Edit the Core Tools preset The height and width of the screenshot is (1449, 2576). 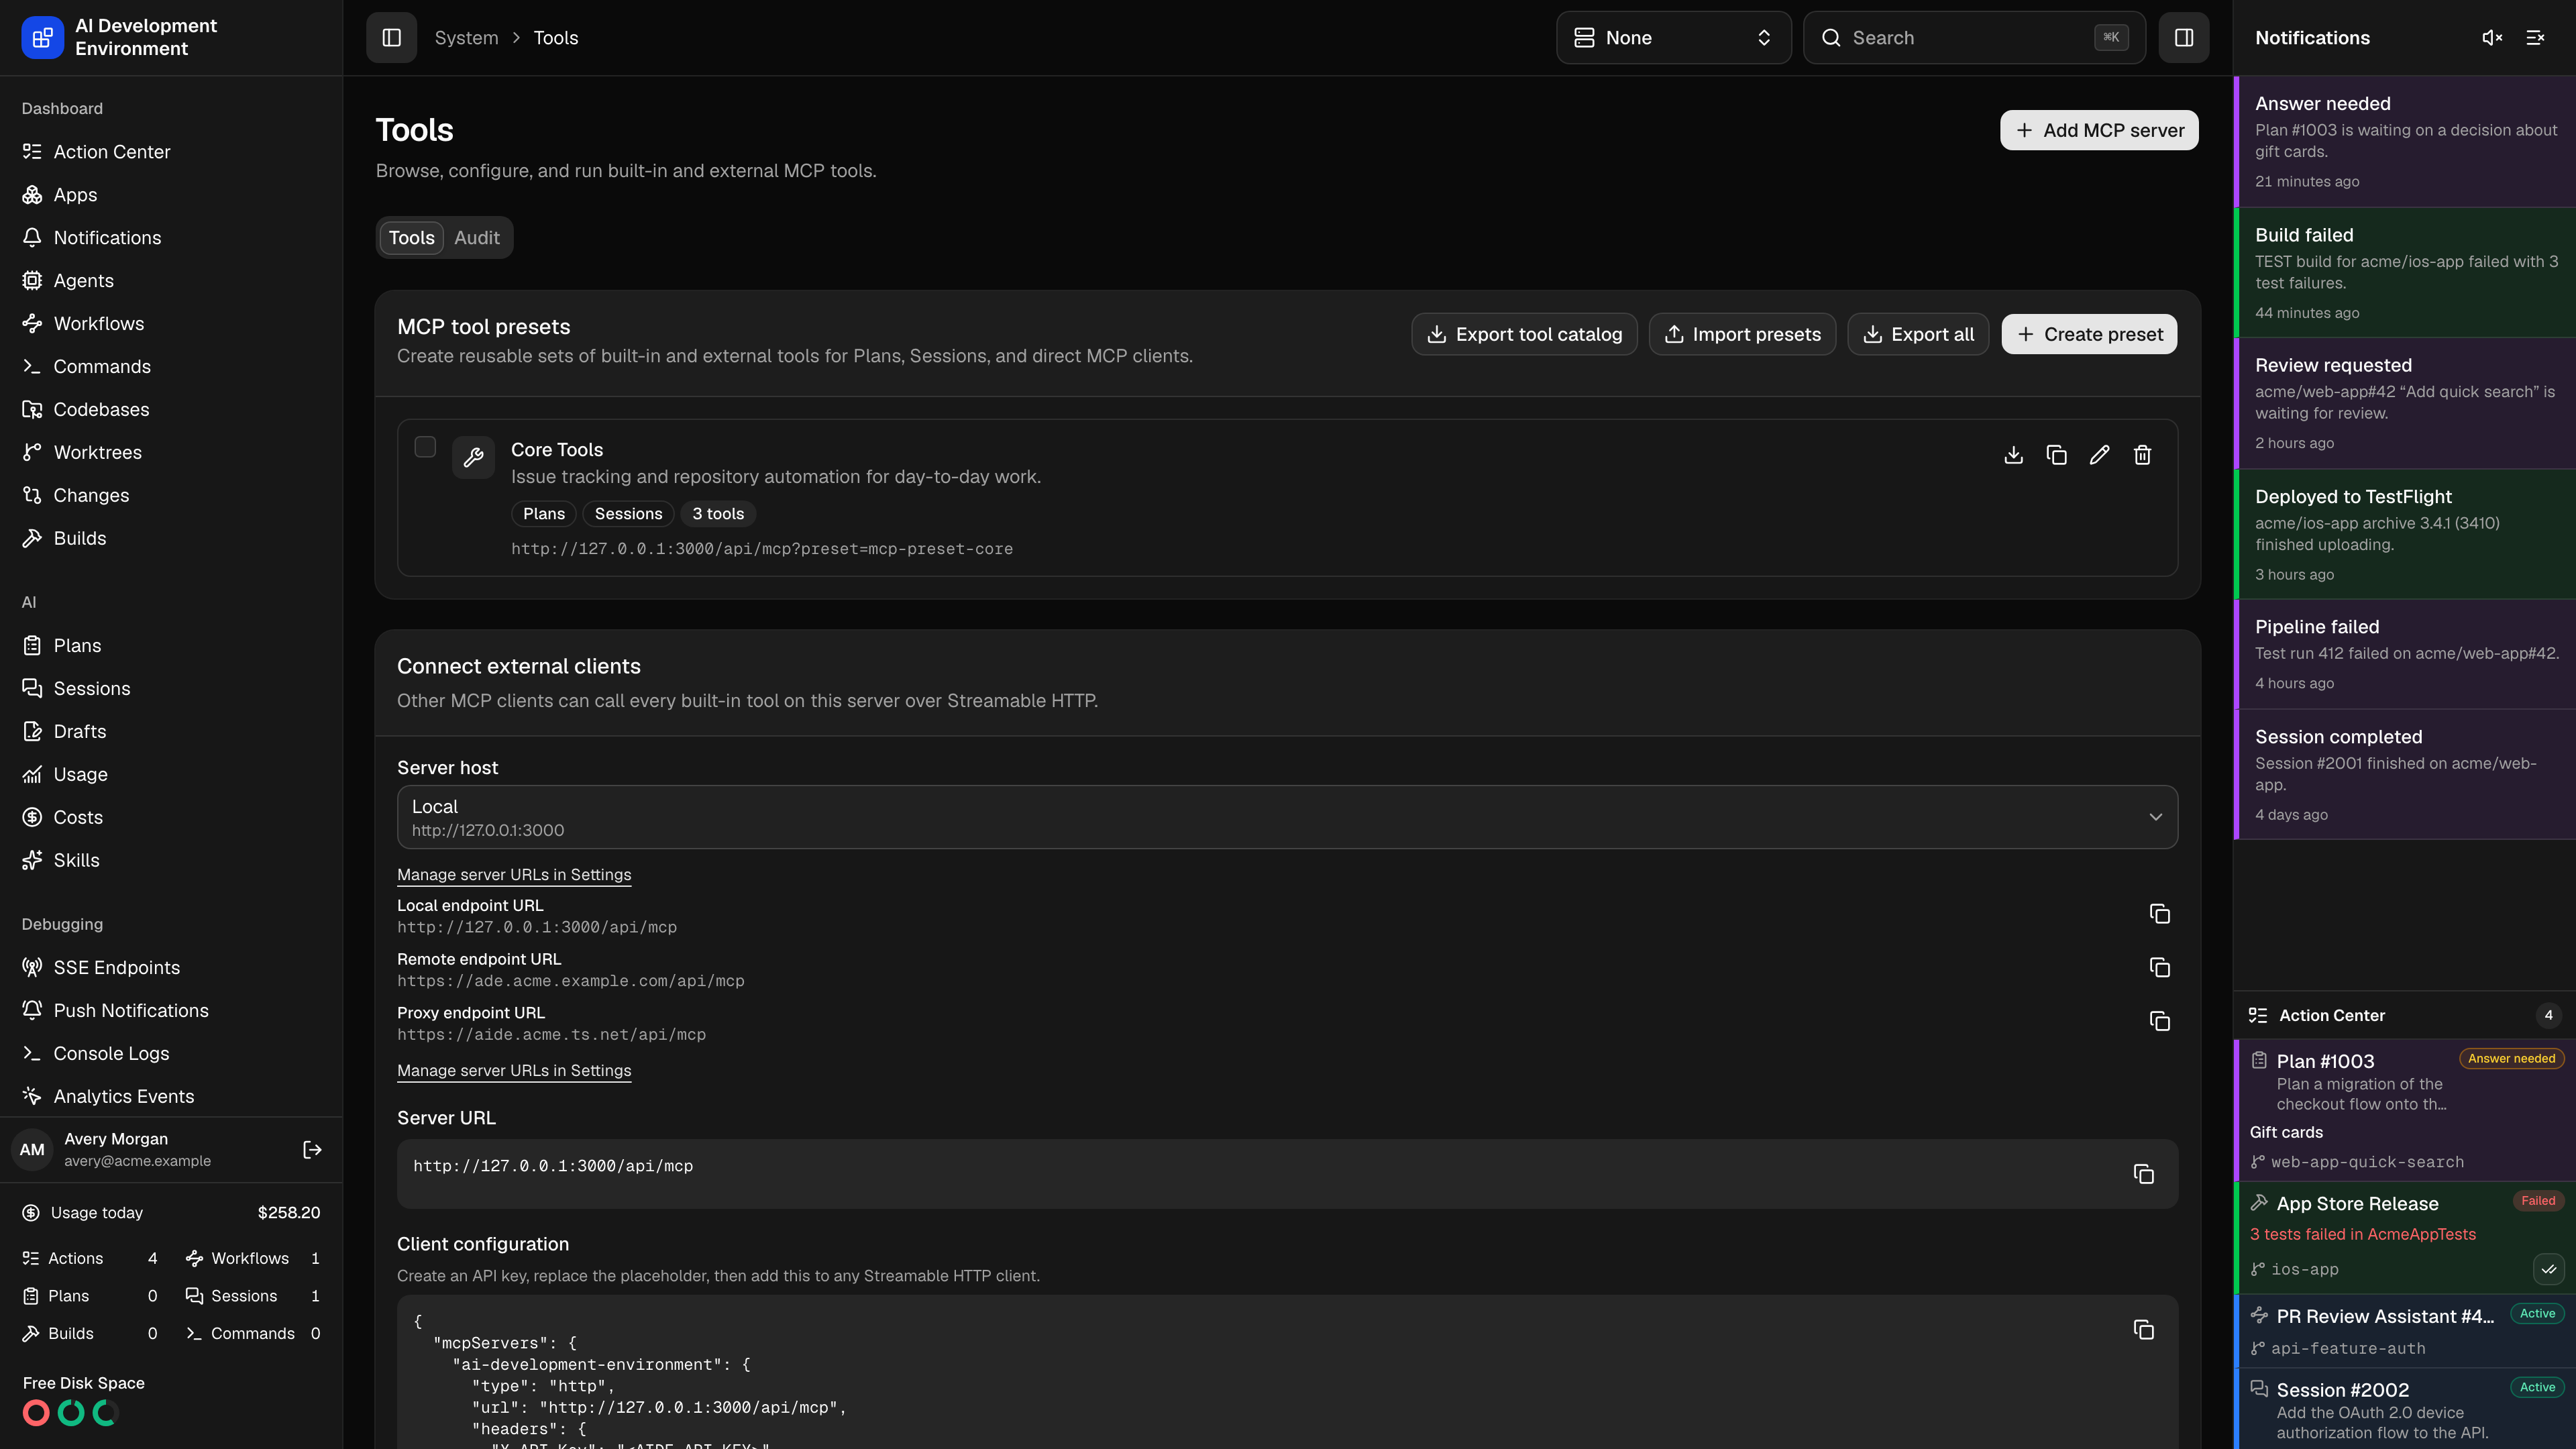tap(2099, 455)
